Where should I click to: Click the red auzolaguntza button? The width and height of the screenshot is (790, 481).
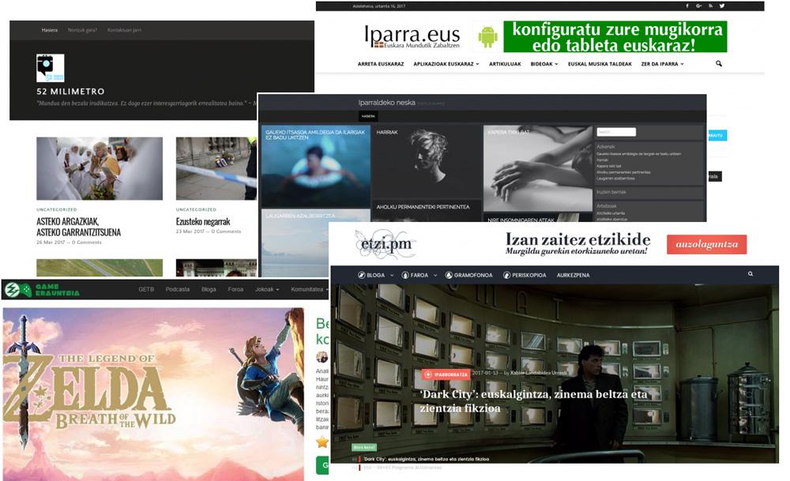click(706, 244)
